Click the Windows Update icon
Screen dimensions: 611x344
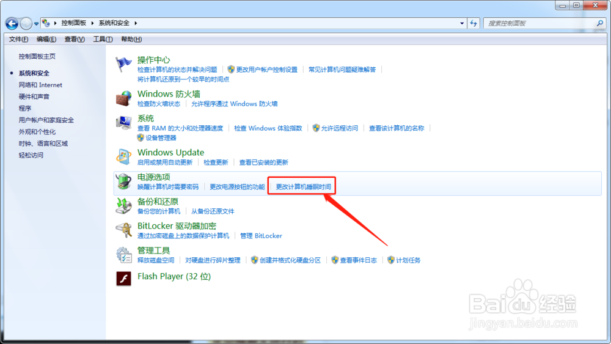pyautogui.click(x=123, y=156)
